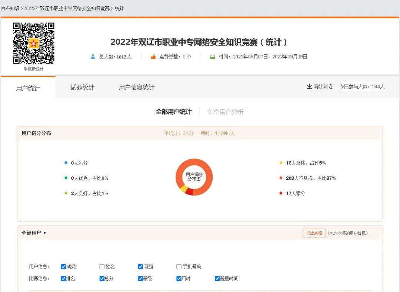Click the thumbs-up icon beside 点赞总数

[x=153, y=57]
